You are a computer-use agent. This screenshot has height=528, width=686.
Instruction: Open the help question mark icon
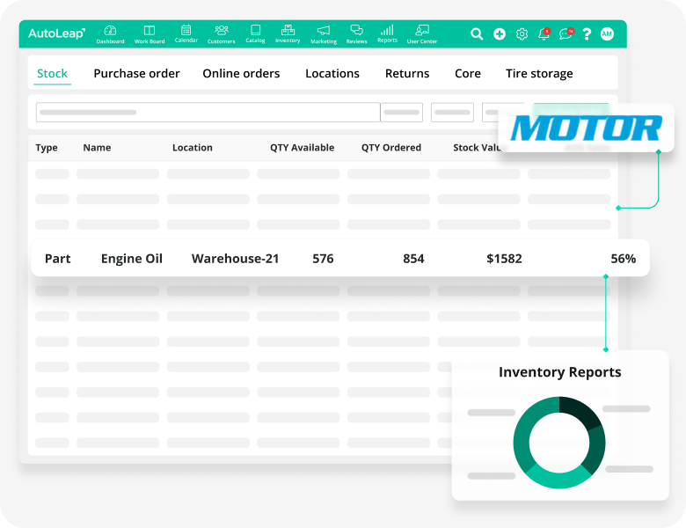pos(587,34)
